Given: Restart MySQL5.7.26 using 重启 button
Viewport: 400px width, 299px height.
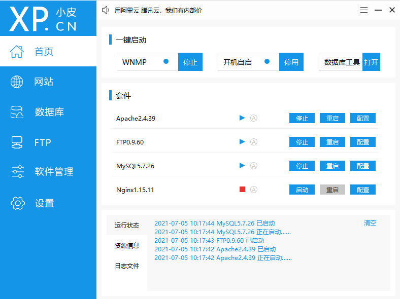Looking at the screenshot, I should coord(332,166).
